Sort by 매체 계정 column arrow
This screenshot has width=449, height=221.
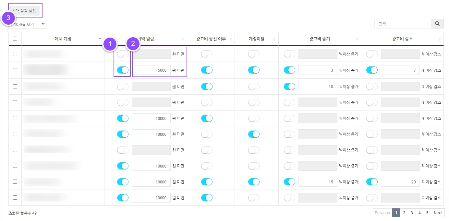[100, 39]
